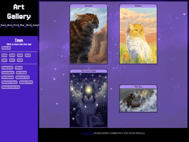The image size is (189, 142).
Task: Open The Sea artwork thumbnail
Action: coord(138,100)
